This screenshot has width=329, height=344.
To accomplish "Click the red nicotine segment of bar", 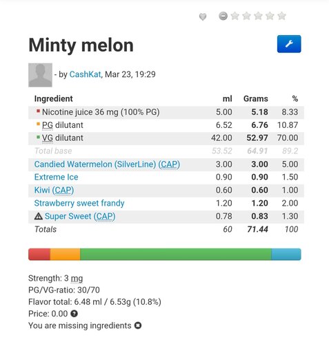I will pyautogui.click(x=39, y=255).
